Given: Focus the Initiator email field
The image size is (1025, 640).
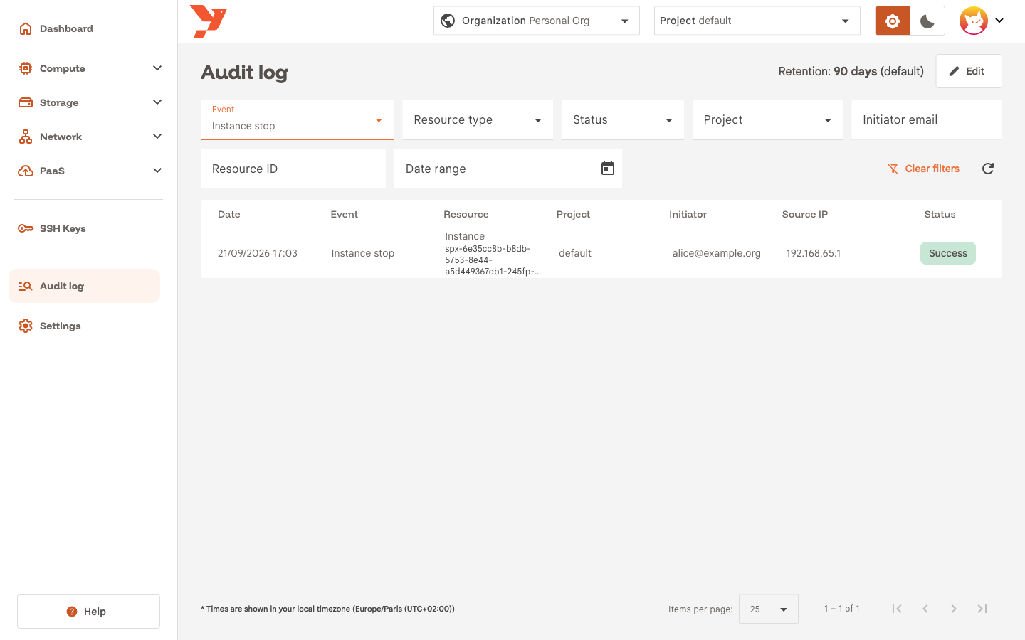Looking at the screenshot, I should [x=927, y=119].
